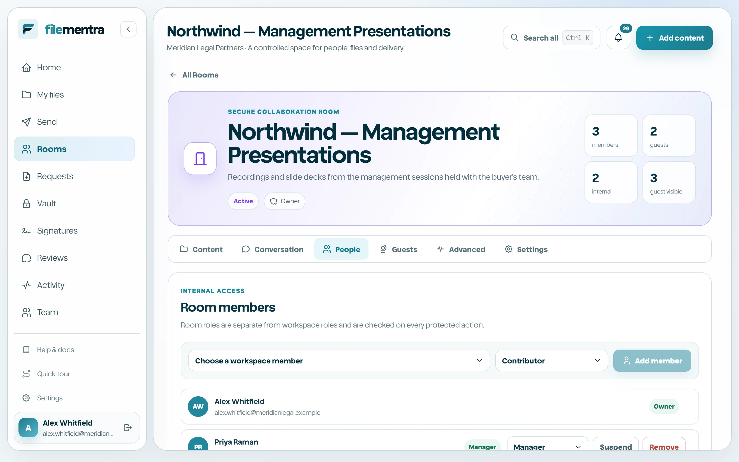
Task: Click the AW avatar for Alex Whitfield
Action: (x=198, y=406)
